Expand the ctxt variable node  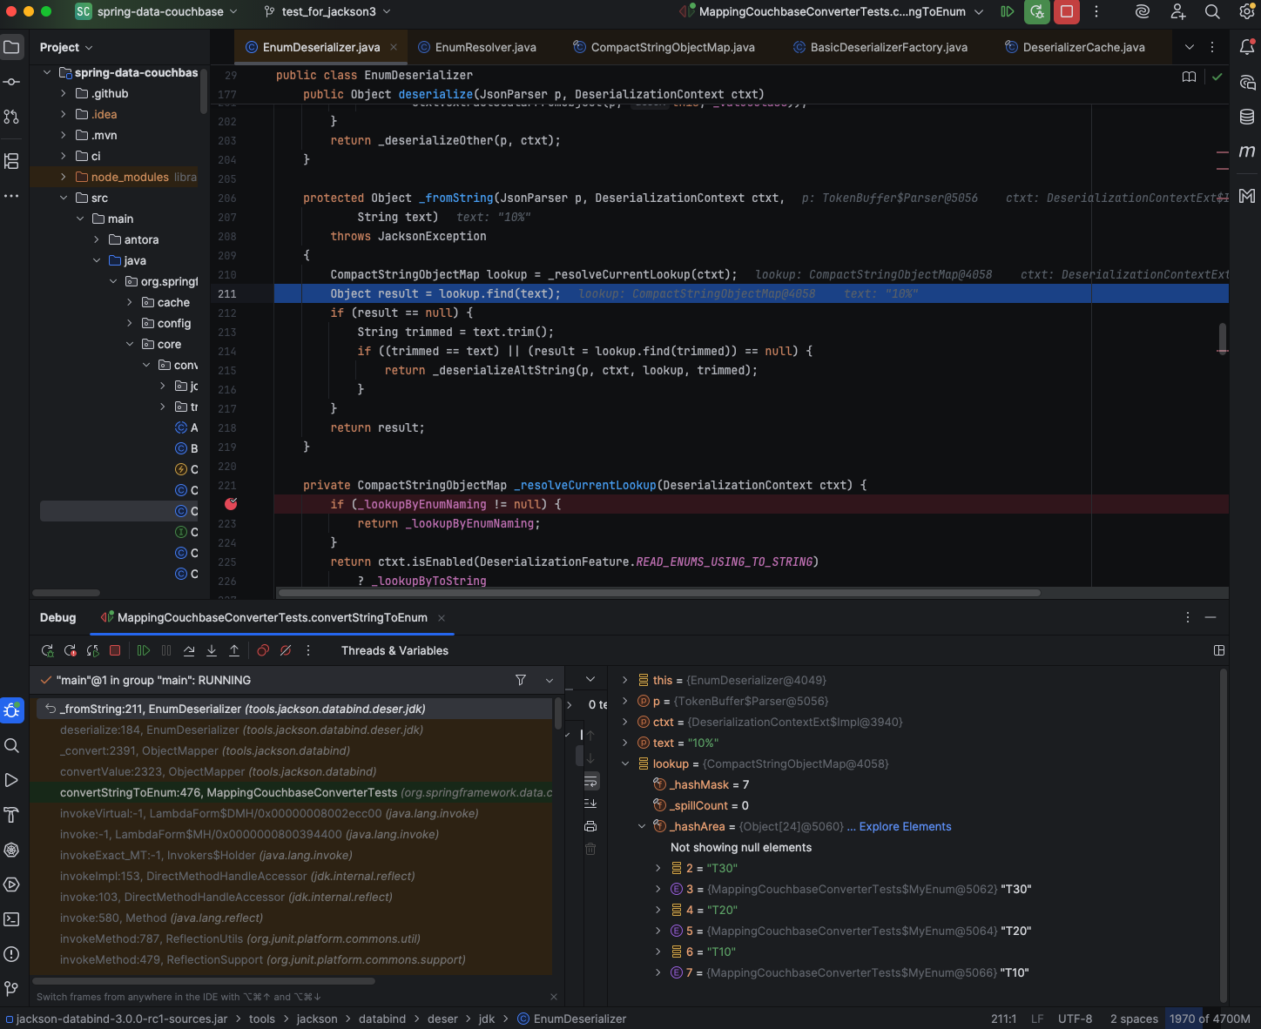click(x=625, y=722)
